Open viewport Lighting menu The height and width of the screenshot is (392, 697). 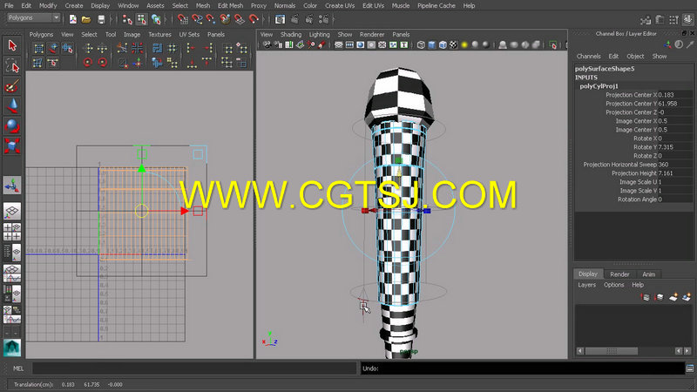click(x=319, y=34)
